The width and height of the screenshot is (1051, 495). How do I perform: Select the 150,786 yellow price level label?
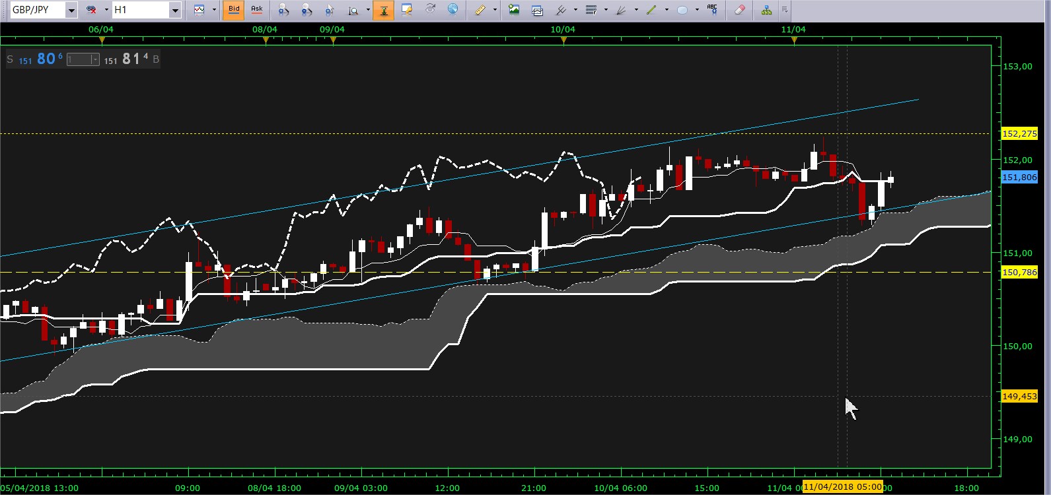[x=1019, y=272]
